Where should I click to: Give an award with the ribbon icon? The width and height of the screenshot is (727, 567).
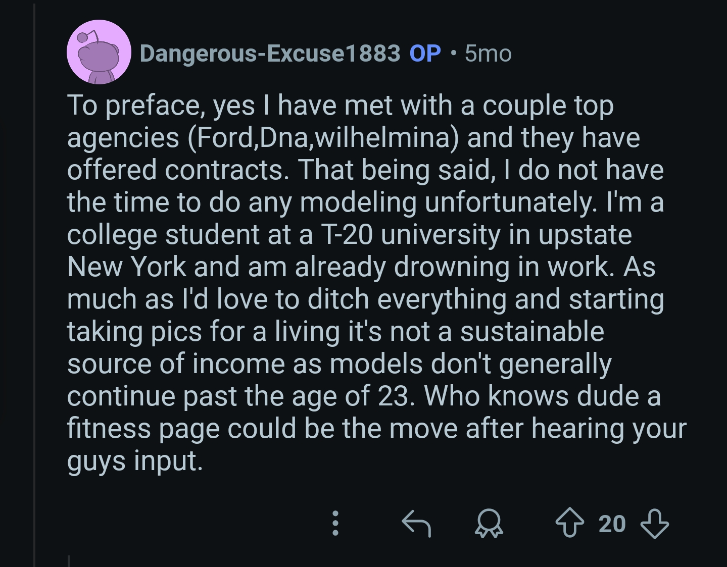(489, 524)
